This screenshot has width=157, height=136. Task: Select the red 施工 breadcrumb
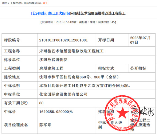(45, 3)
